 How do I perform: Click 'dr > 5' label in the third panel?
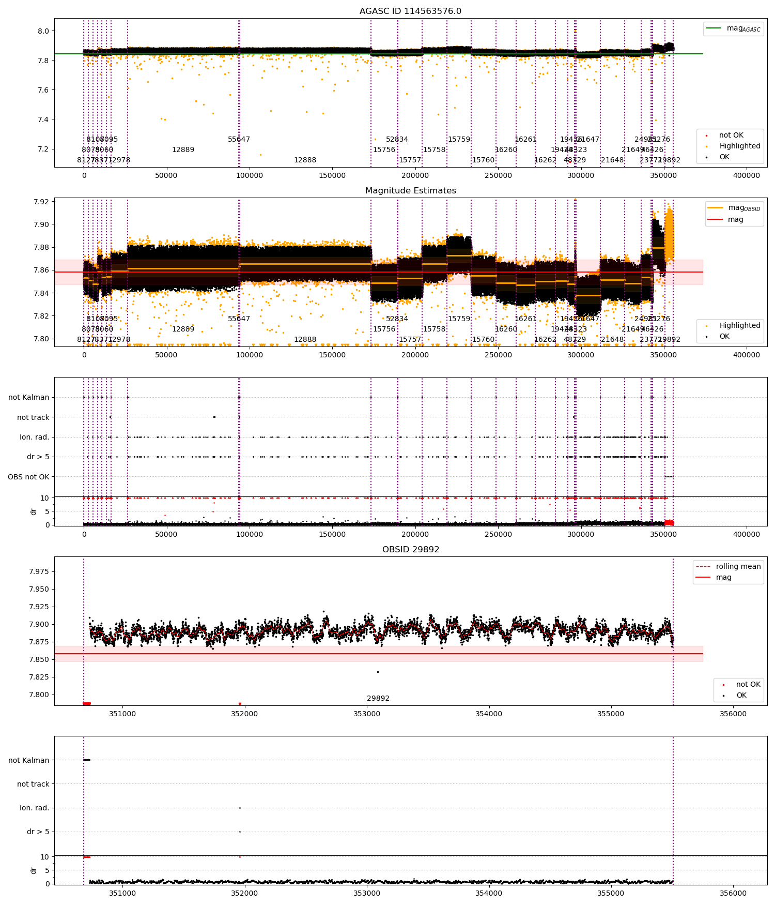pos(38,457)
